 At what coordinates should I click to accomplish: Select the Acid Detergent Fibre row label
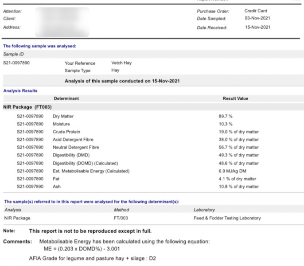click(x=73, y=140)
